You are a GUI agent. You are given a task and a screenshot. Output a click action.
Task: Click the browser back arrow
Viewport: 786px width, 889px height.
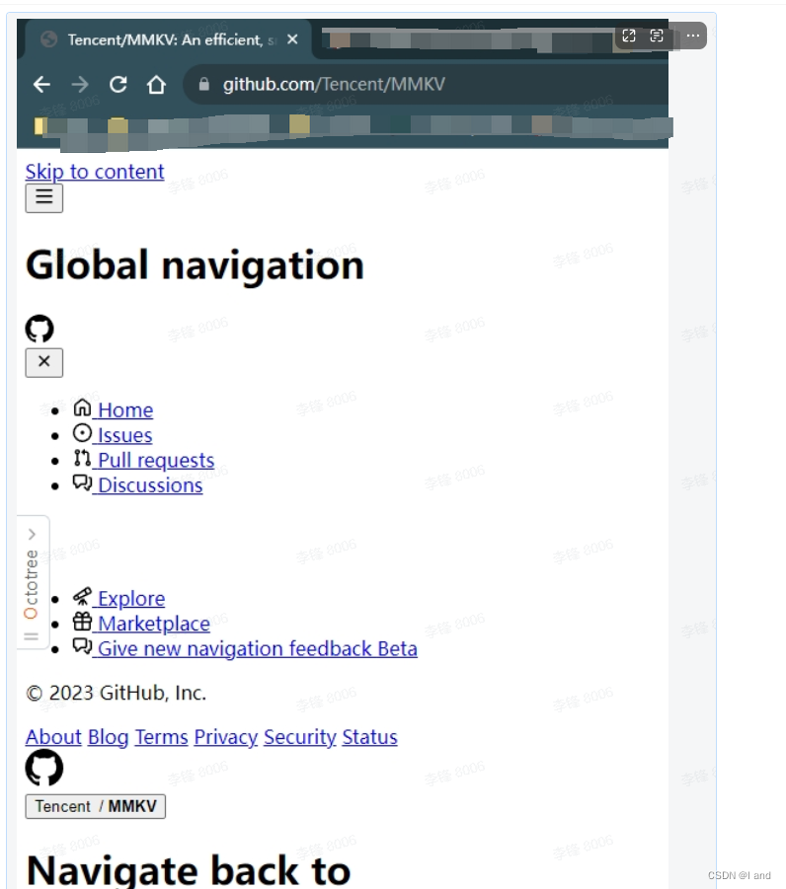click(x=41, y=85)
